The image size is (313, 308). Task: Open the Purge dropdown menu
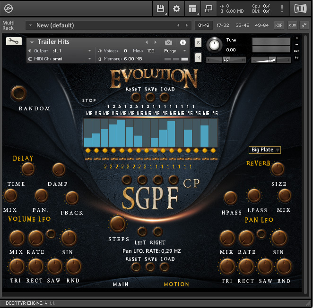point(175,51)
